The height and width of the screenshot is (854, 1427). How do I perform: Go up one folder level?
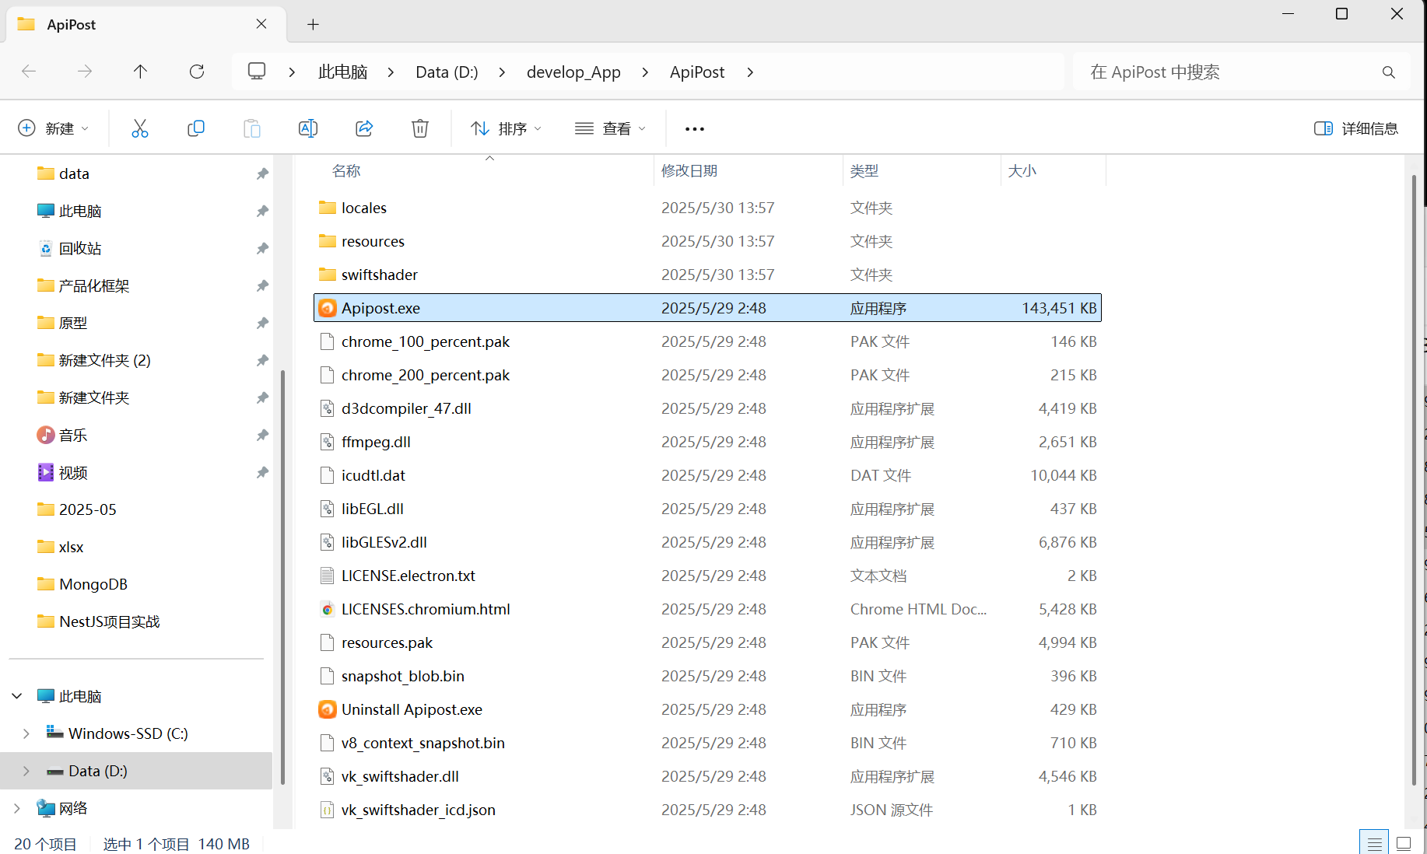[140, 72]
